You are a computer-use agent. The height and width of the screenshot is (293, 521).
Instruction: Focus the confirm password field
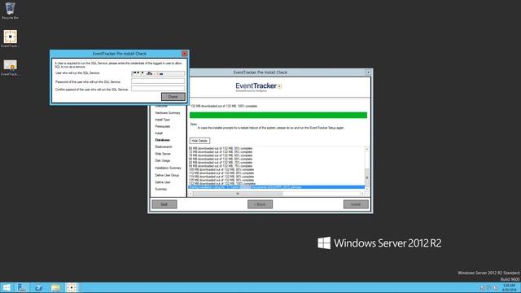[158, 89]
